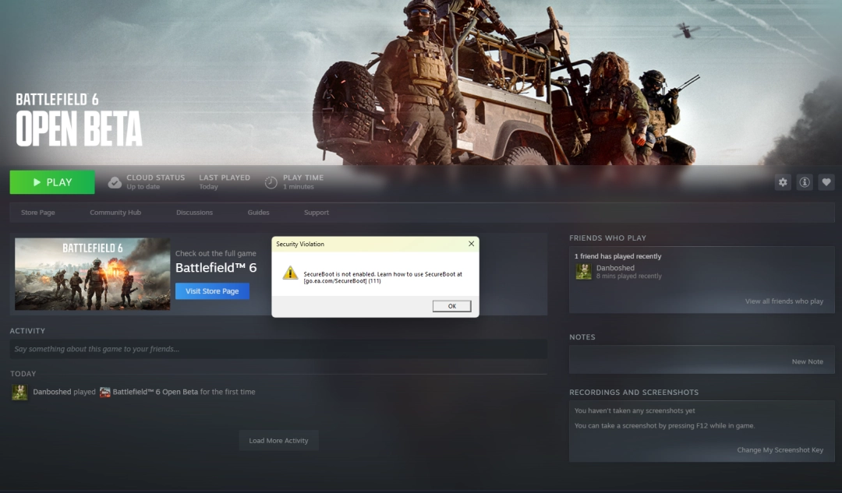The image size is (842, 493).
Task: Close the Security Violation dialog
Action: [471, 244]
